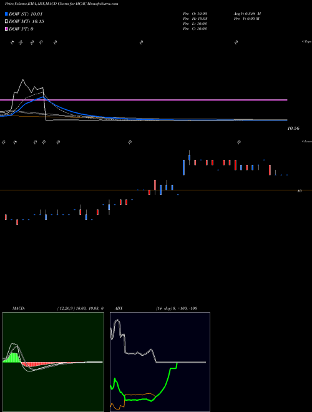Click the magenta DOW PT legend swatch

tap(6, 29)
